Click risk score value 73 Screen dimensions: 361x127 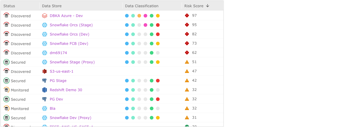point(194,43)
